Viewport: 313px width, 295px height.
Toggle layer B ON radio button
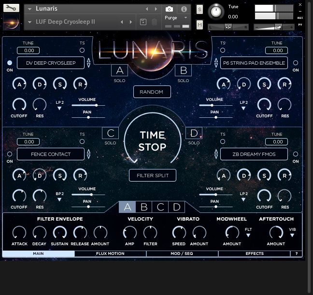[x=296, y=63]
